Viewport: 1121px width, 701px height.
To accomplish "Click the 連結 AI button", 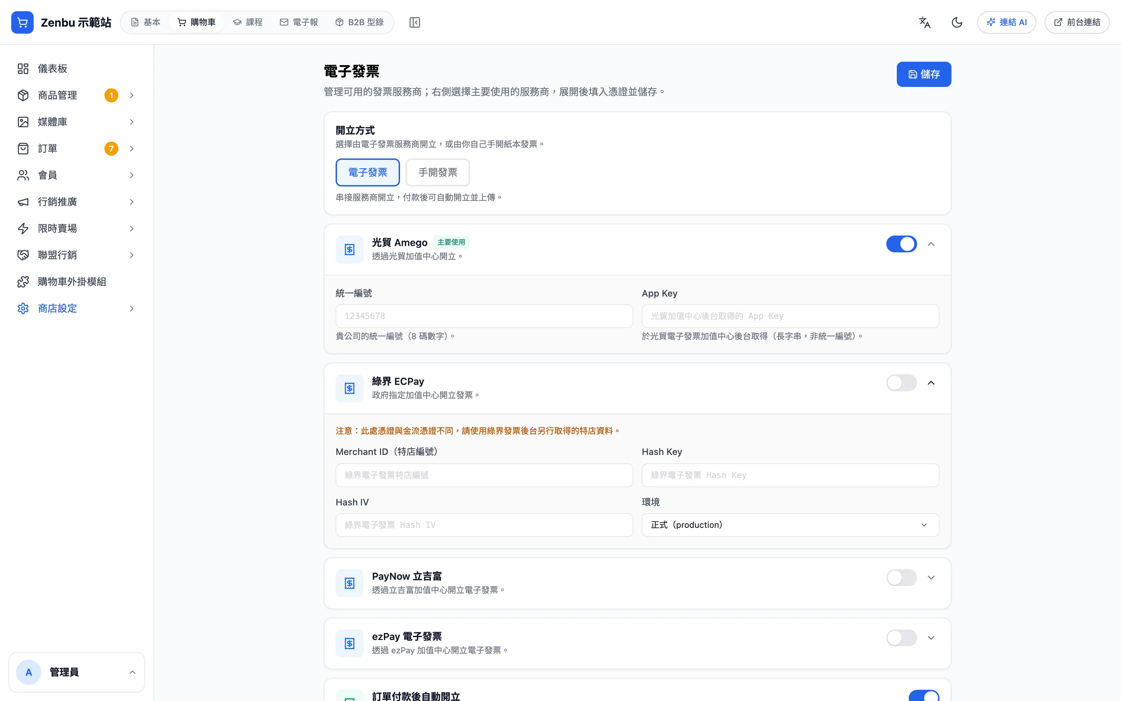I will pos(1006,22).
